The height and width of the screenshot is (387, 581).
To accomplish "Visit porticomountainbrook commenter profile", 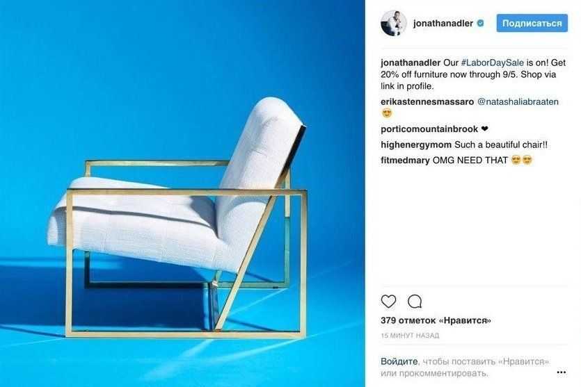I will pyautogui.click(x=429, y=129).
